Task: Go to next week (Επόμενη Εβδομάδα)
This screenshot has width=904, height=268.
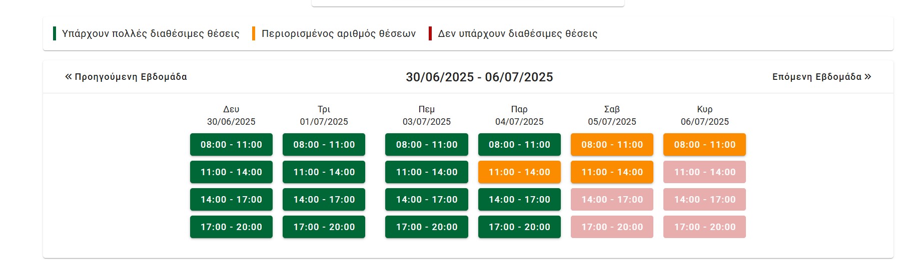Action: 821,77
